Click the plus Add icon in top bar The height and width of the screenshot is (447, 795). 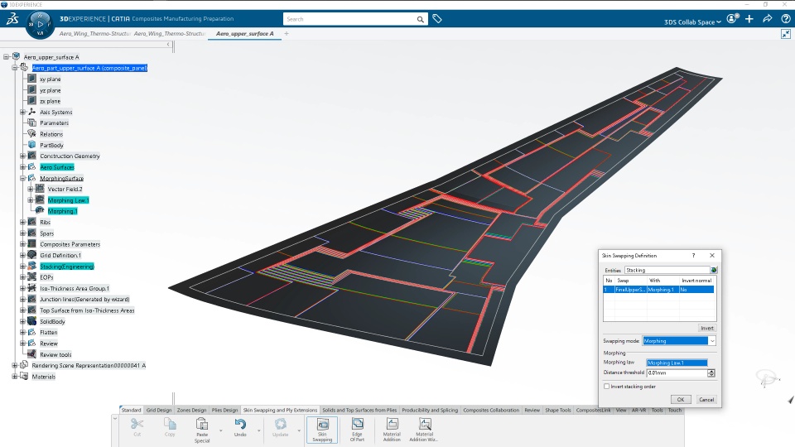(x=749, y=19)
